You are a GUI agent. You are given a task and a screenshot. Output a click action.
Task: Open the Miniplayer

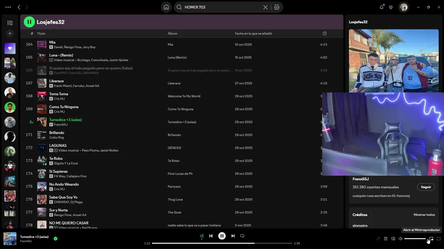click(x=431, y=239)
